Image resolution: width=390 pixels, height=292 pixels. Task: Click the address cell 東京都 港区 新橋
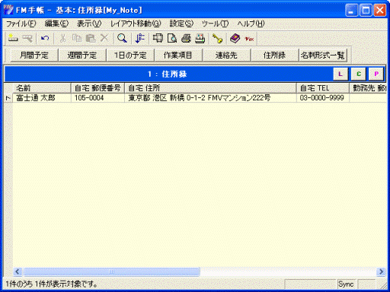tap(210, 98)
